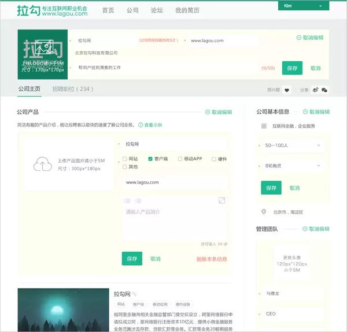The image size is (347, 332).
Task: Cancel the company basic info edits
Action: point(294,188)
